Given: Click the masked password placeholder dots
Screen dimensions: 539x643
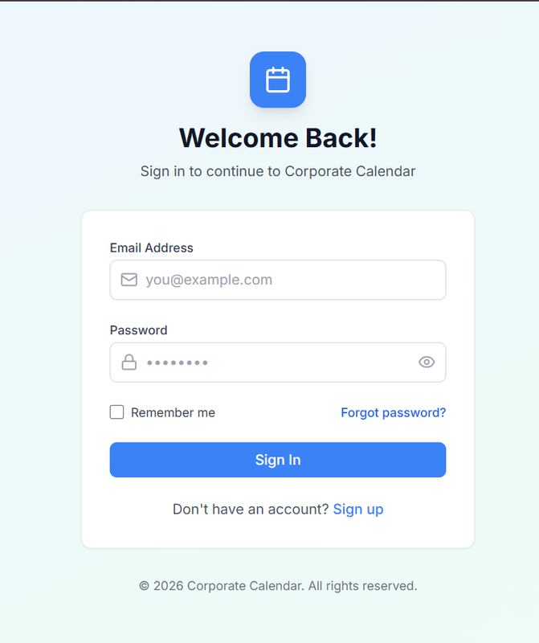Looking at the screenshot, I should [x=177, y=362].
